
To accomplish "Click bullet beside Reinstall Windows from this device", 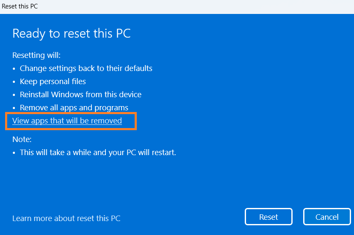I will pos(14,95).
